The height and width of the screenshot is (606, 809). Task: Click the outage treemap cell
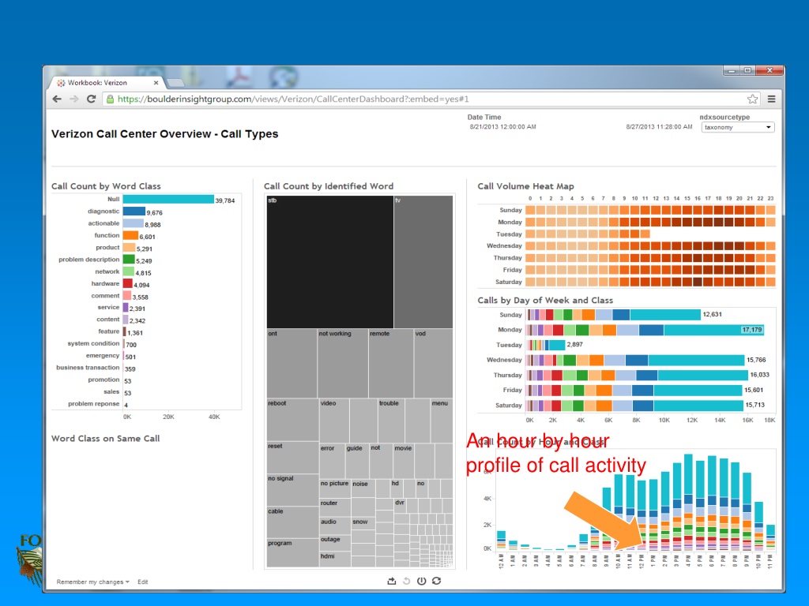335,544
